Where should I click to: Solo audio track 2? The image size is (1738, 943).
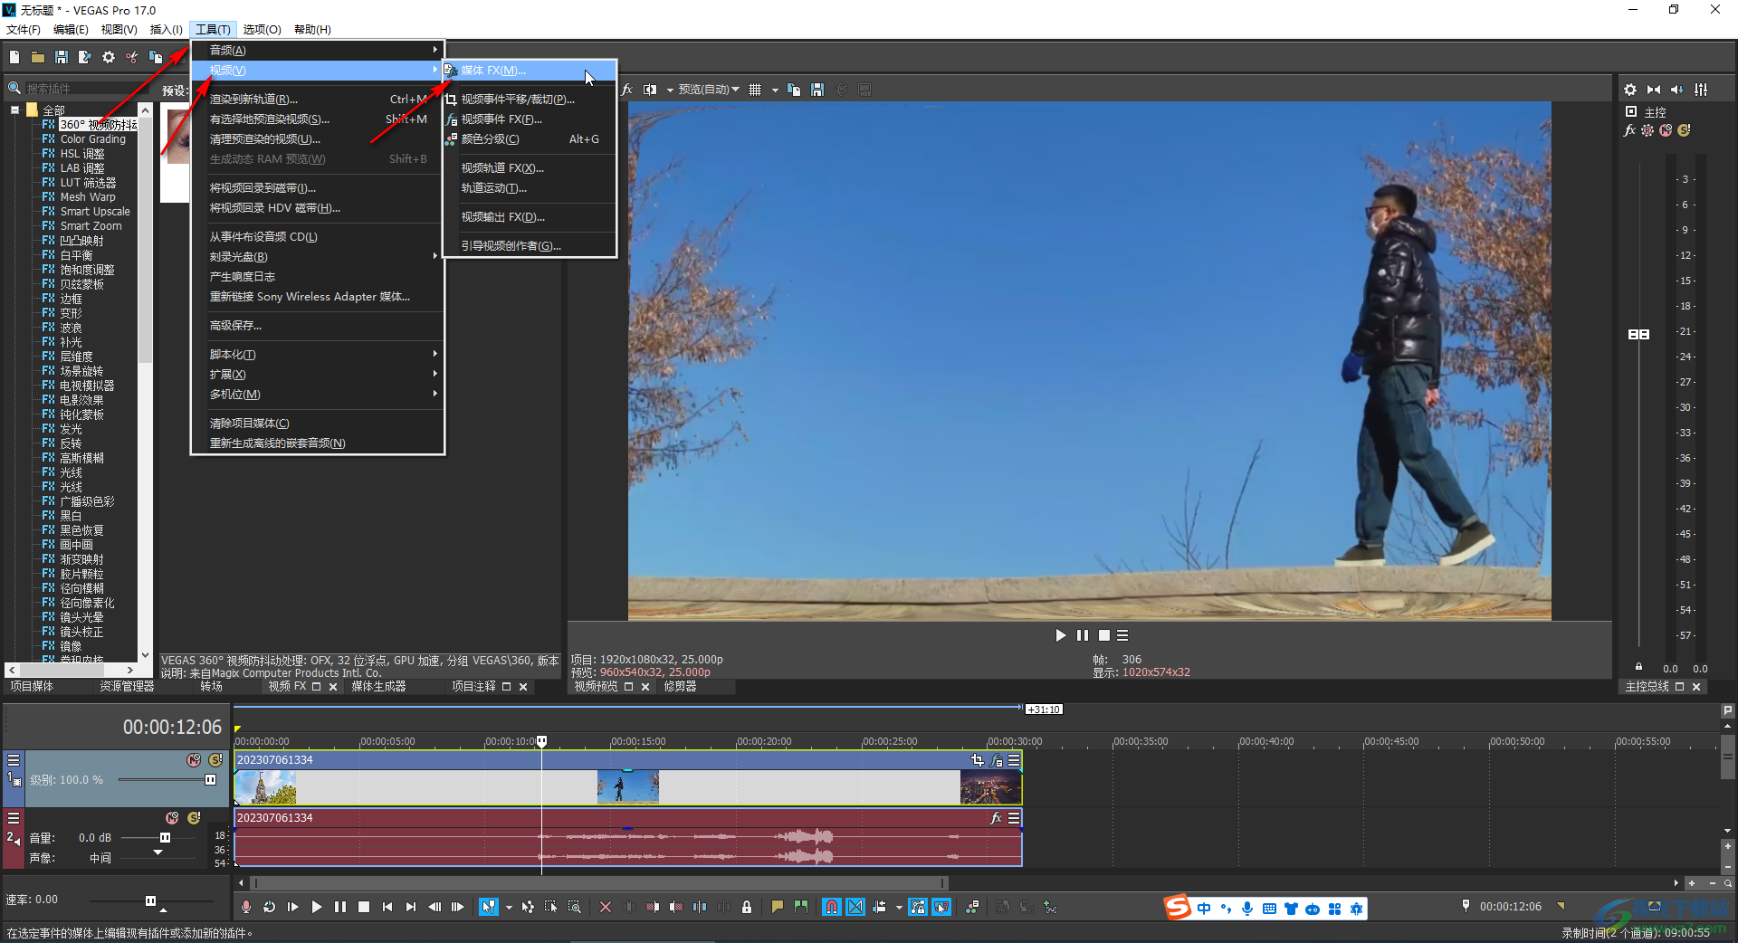pyautogui.click(x=194, y=818)
